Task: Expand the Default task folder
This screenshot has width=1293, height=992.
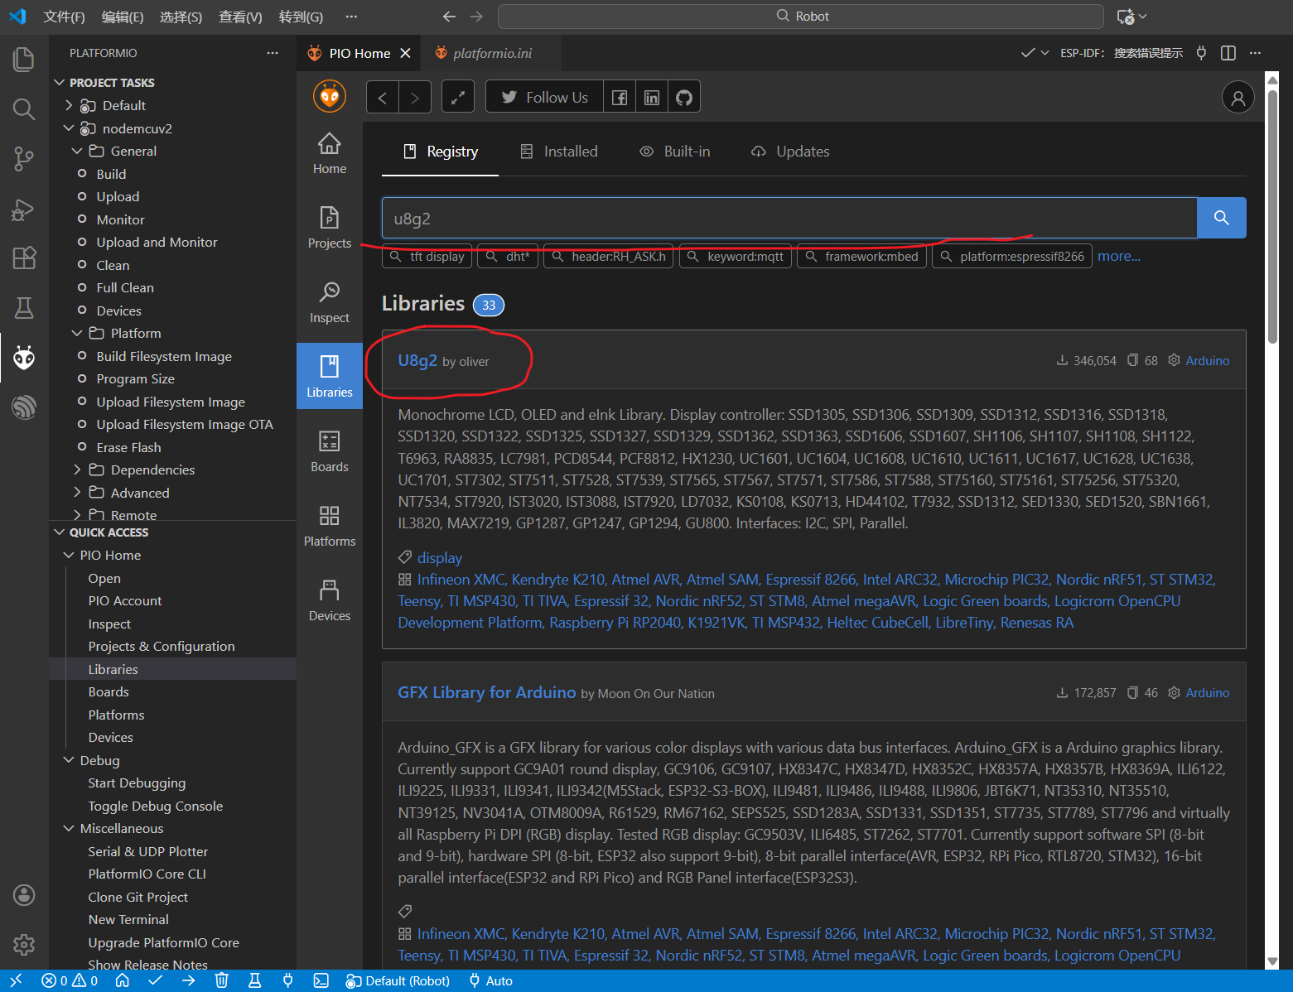Action: pos(70,105)
